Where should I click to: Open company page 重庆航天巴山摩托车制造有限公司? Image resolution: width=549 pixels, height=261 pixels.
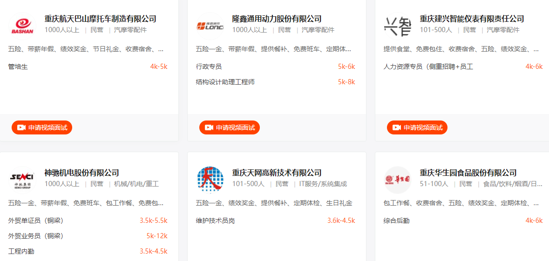coord(100,19)
